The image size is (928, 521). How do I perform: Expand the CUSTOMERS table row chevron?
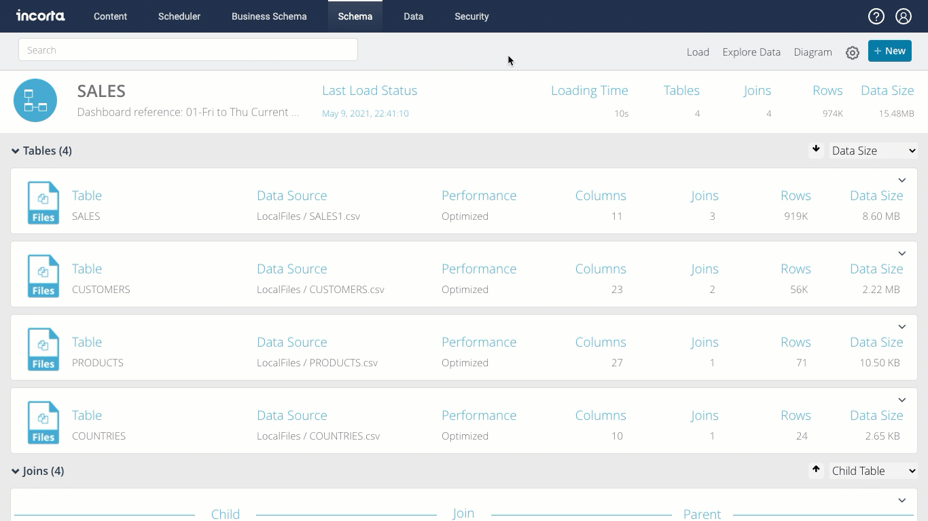click(902, 254)
